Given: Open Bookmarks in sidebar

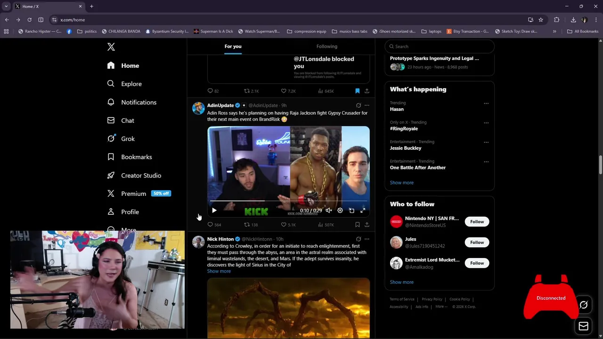Looking at the screenshot, I should (x=130, y=157).
